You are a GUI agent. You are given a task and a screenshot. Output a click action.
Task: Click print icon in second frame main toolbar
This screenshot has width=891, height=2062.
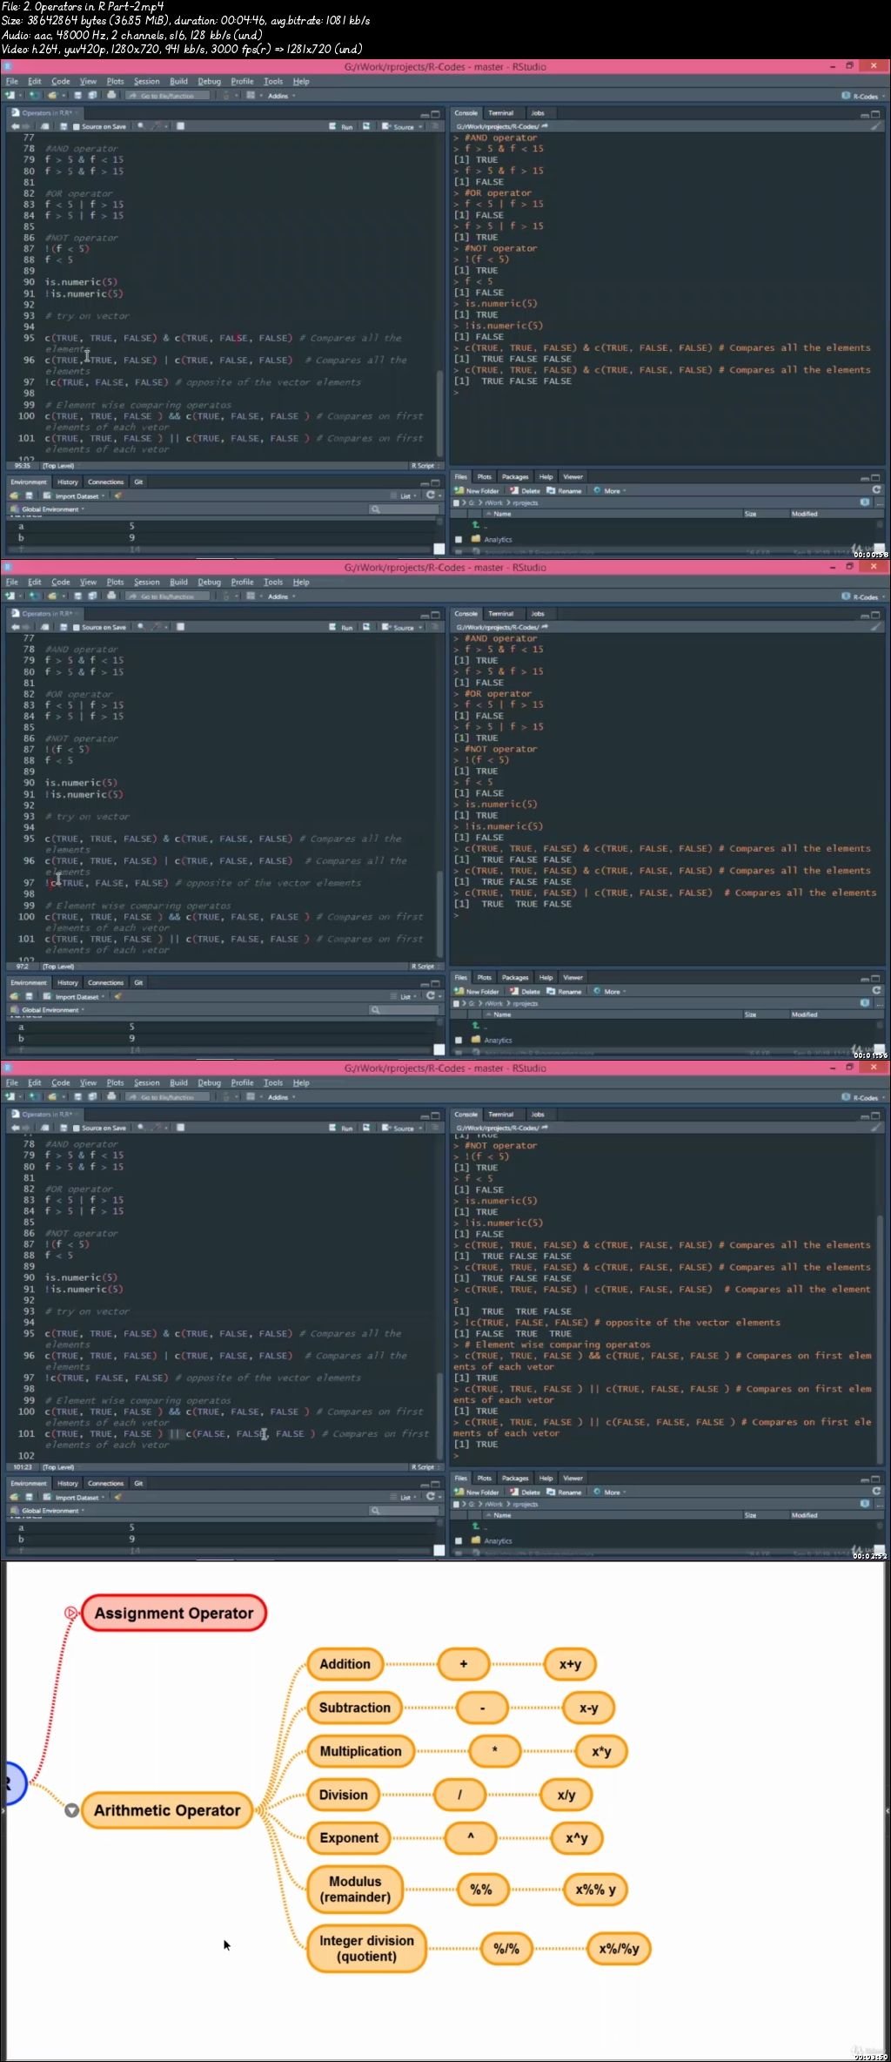[x=111, y=596]
